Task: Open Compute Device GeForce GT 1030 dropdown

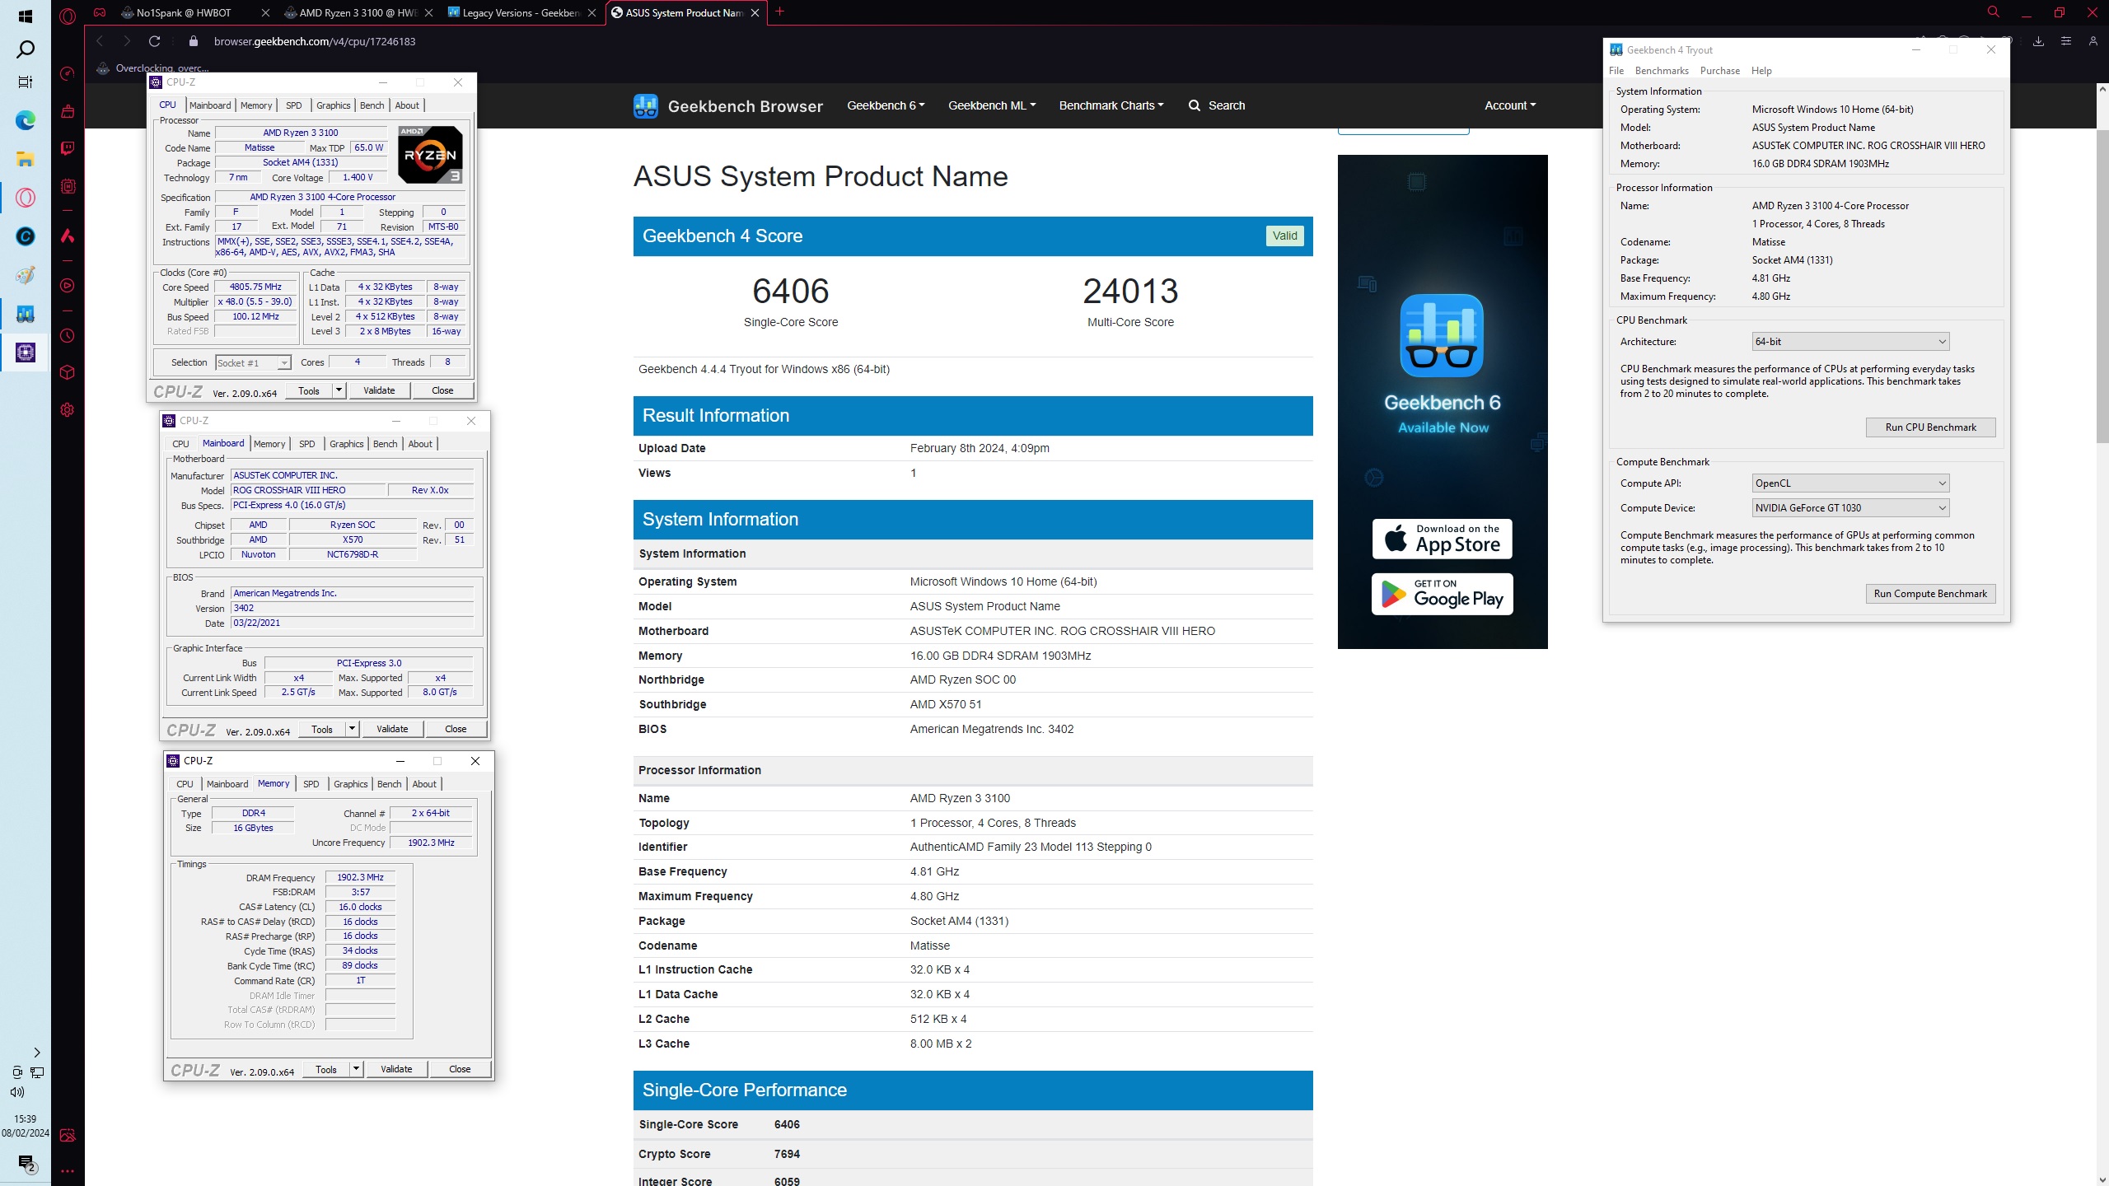Action: [1850, 508]
